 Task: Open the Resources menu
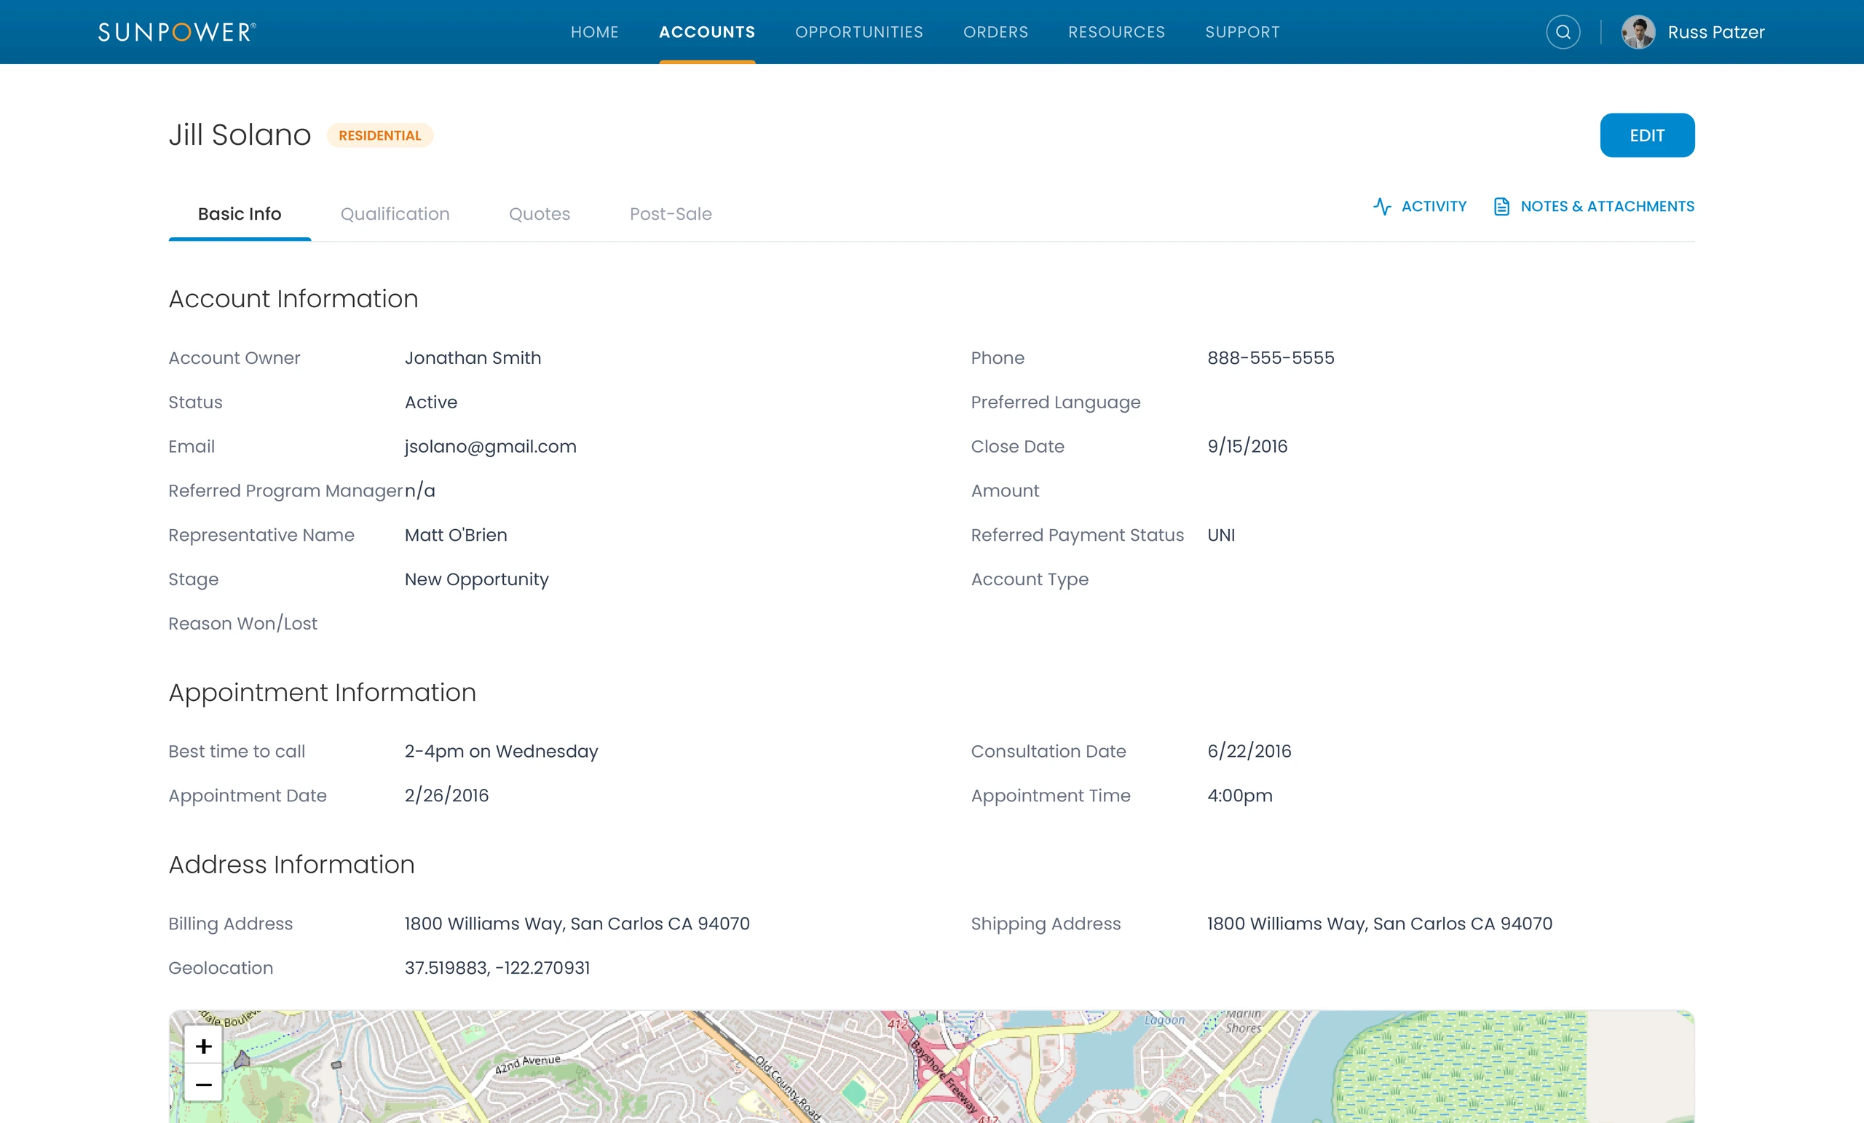click(x=1117, y=32)
